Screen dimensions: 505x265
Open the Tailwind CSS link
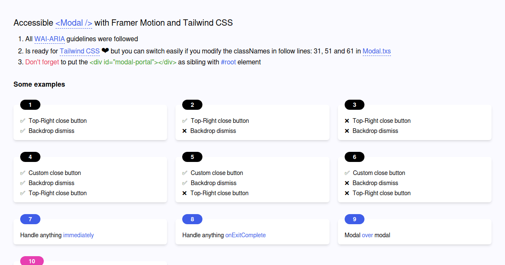80,51
